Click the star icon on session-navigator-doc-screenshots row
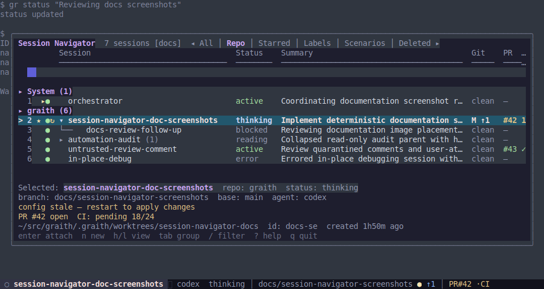 click(x=39, y=120)
